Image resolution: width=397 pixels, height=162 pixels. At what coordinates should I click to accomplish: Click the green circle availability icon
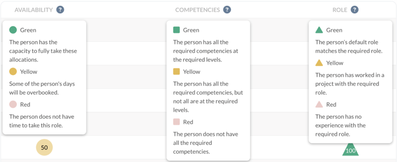[13, 30]
